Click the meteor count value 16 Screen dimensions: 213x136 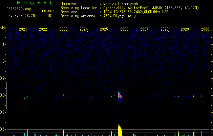(x=49, y=16)
